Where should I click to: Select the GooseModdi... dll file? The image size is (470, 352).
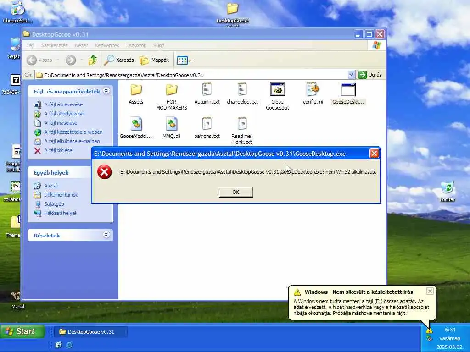136,128
